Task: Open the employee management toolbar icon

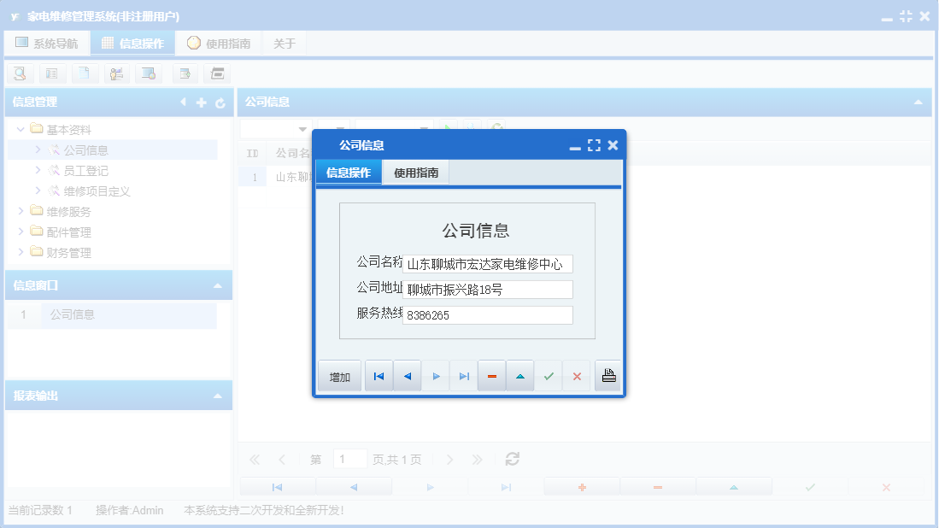Action: coord(116,73)
